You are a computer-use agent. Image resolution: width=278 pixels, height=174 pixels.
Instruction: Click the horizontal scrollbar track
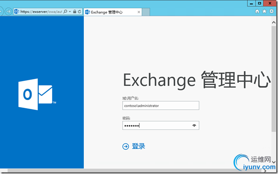(135, 171)
